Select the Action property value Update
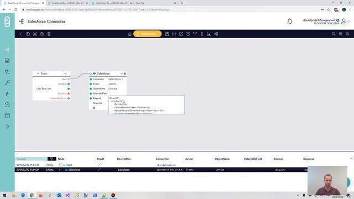The image size is (354, 199). [x=112, y=84]
